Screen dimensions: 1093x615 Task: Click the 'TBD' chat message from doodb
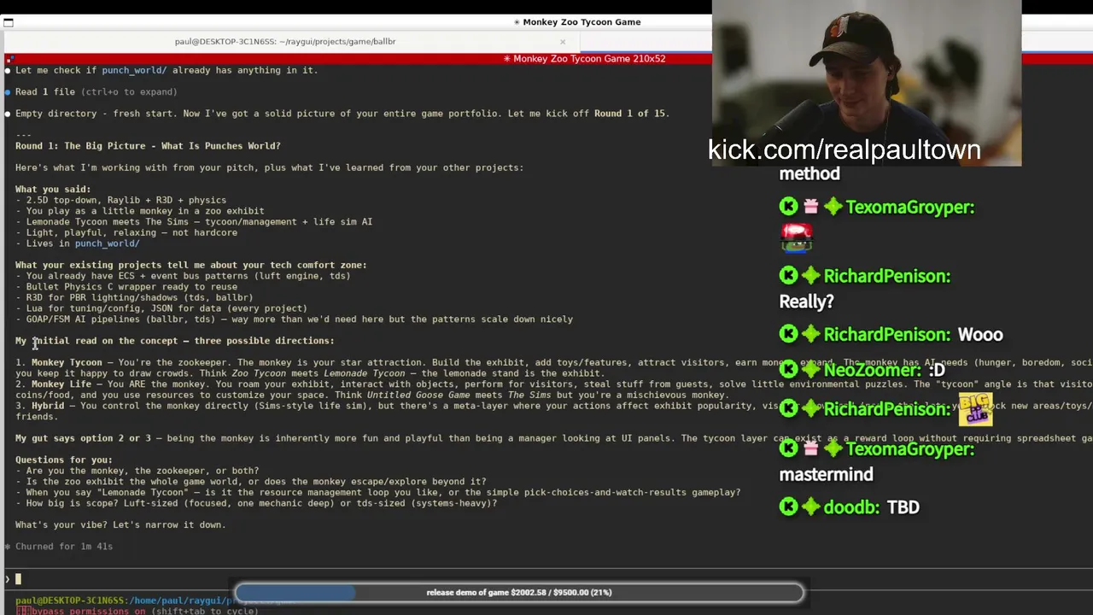(903, 507)
